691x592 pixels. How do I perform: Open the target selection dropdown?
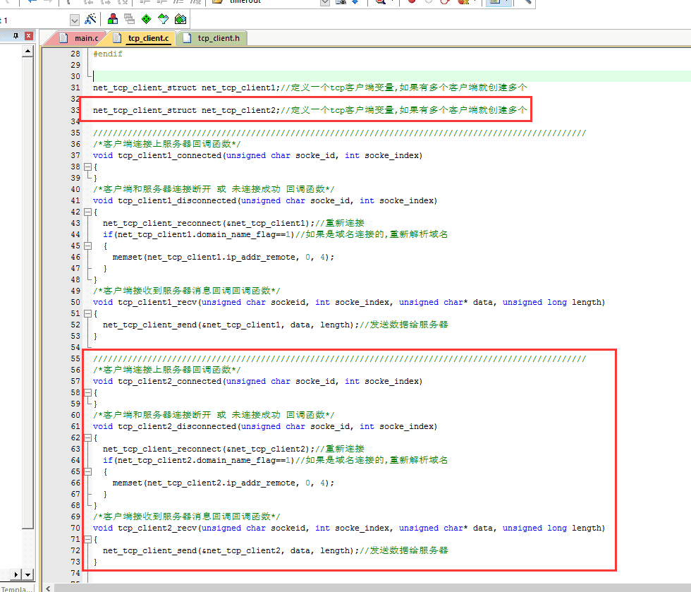point(75,19)
